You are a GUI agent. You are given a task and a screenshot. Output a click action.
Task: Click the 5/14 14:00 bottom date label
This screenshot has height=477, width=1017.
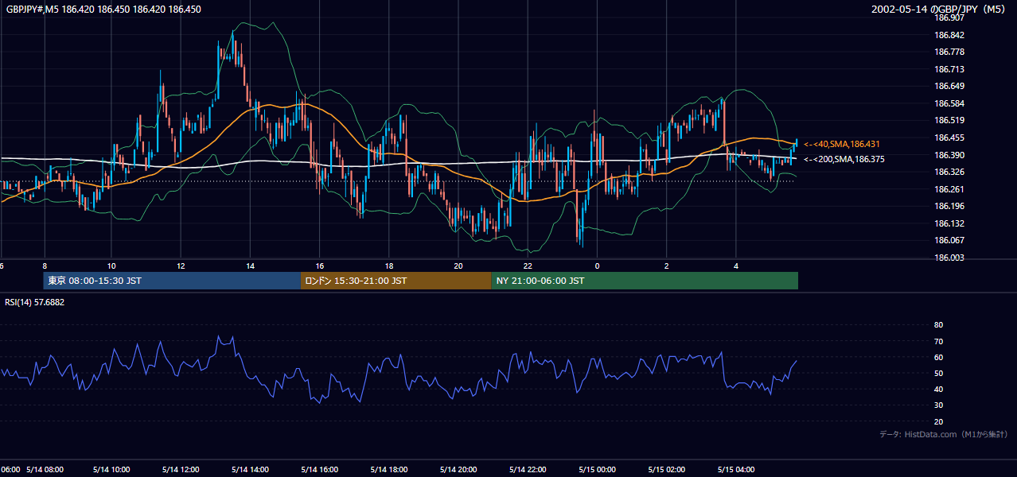250,470
